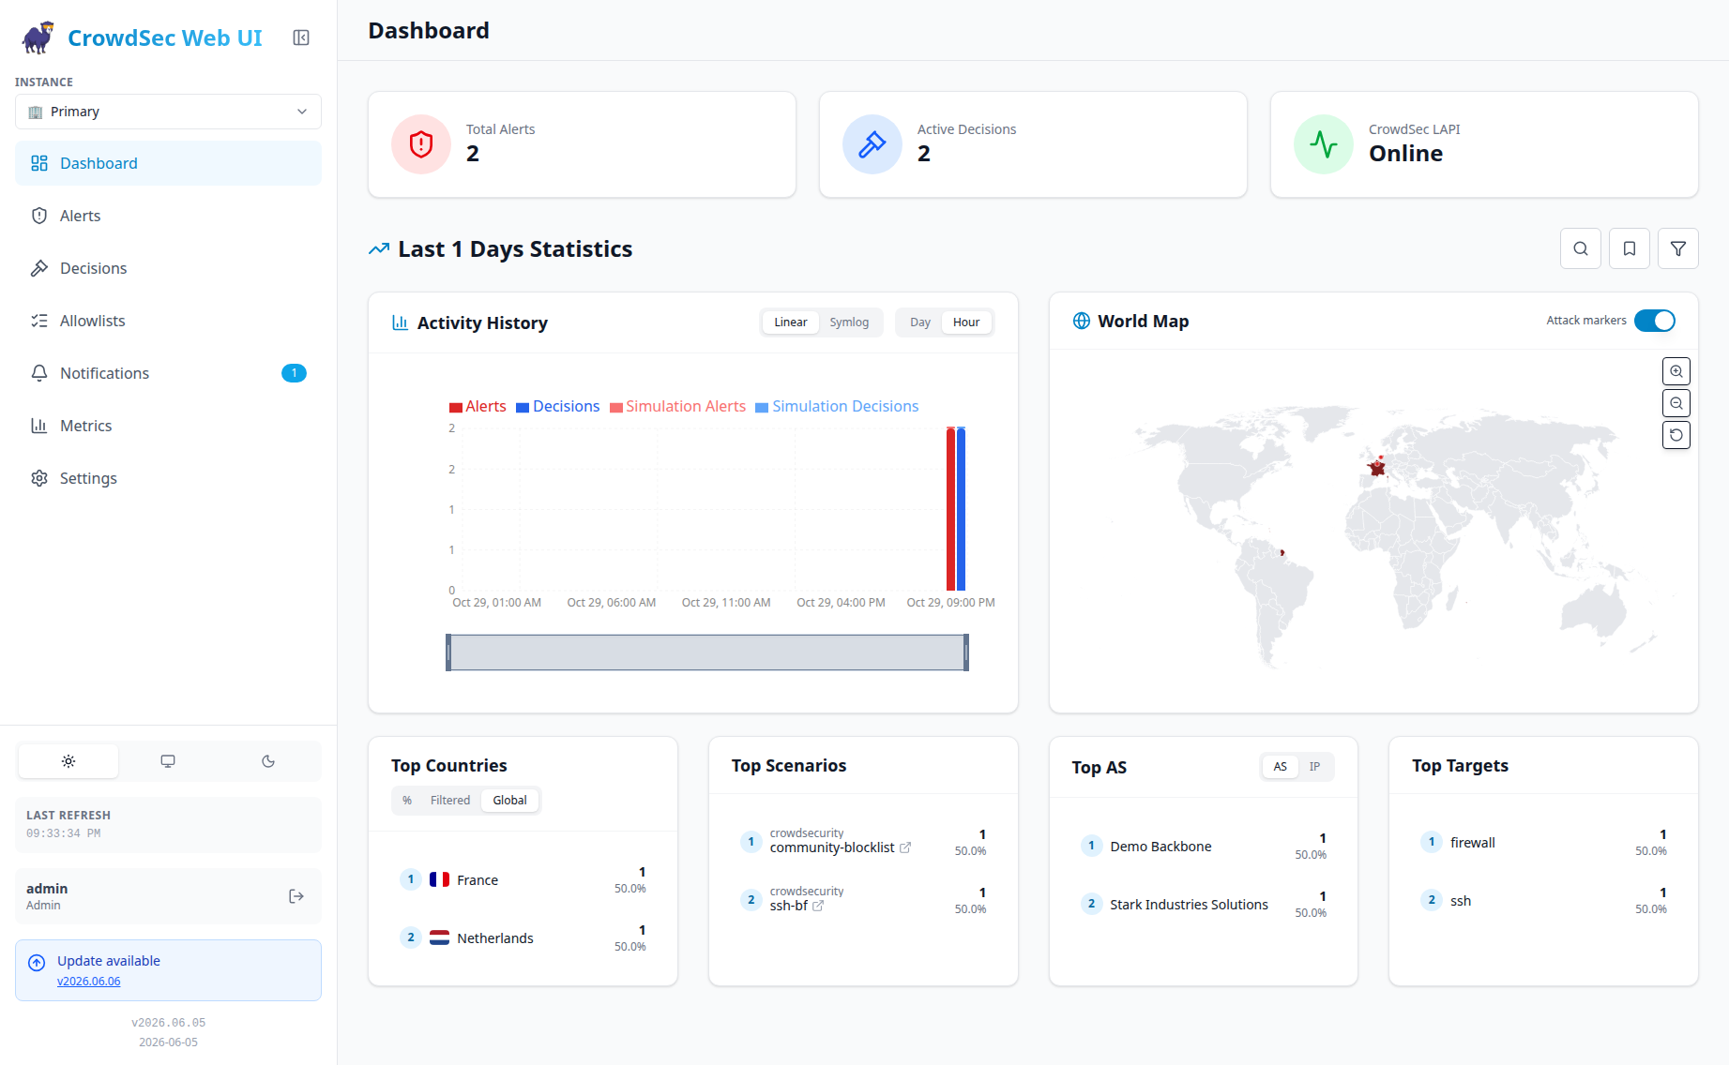Click the LAPI status pulse icon
Viewport: 1729px width, 1065px height.
click(1324, 144)
